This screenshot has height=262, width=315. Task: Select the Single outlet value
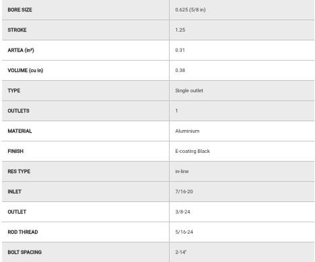click(189, 90)
